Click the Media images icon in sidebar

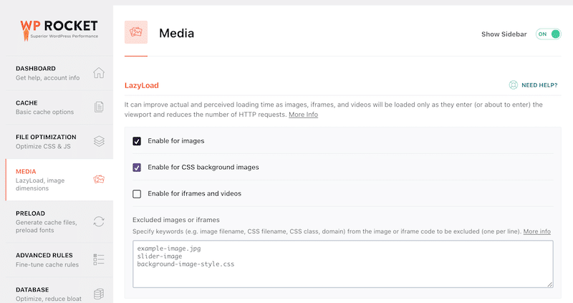99,179
